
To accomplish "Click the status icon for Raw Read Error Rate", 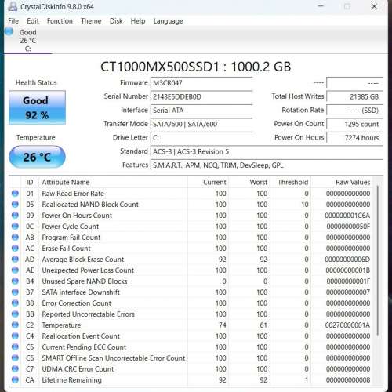I will (15, 194).
